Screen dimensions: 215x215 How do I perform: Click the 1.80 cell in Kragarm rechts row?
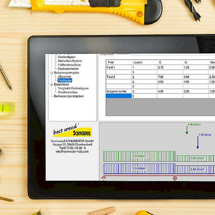pyautogui.click(x=212, y=91)
